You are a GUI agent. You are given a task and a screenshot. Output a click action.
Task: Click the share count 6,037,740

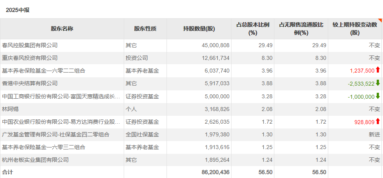click(217, 71)
